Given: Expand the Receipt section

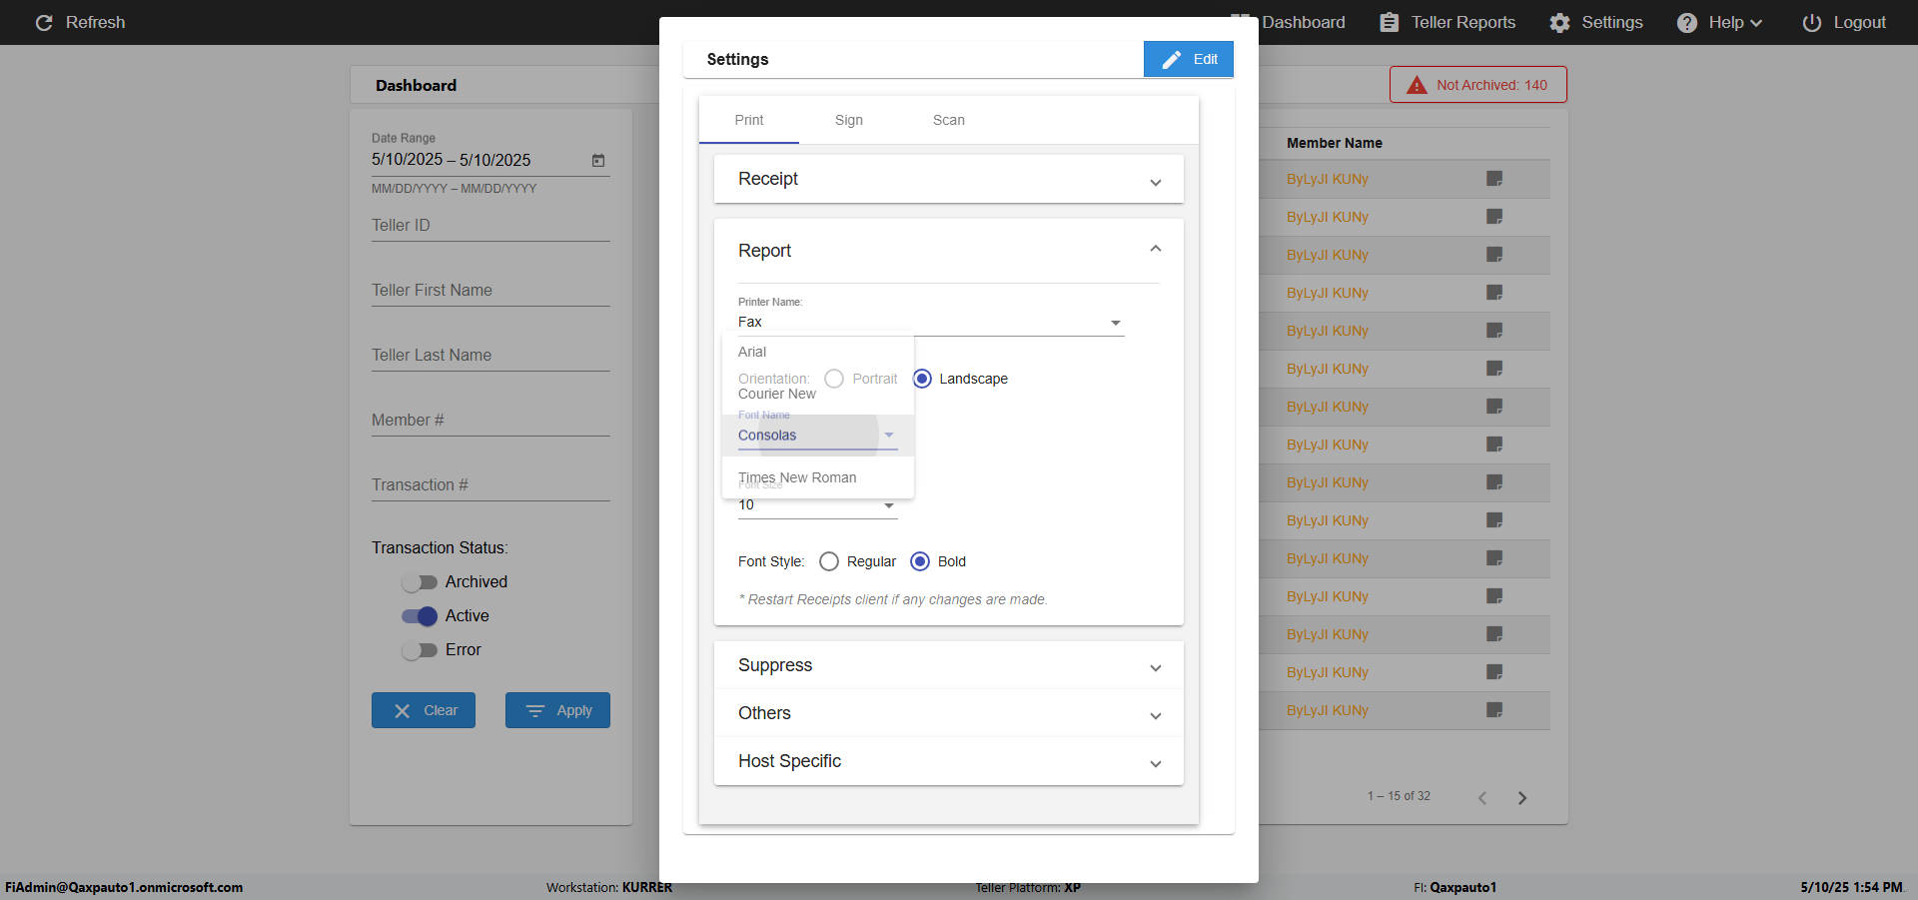Looking at the screenshot, I should click(x=948, y=179).
